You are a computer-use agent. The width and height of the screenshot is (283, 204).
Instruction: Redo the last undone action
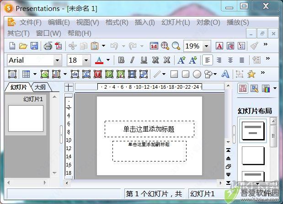point(133,46)
